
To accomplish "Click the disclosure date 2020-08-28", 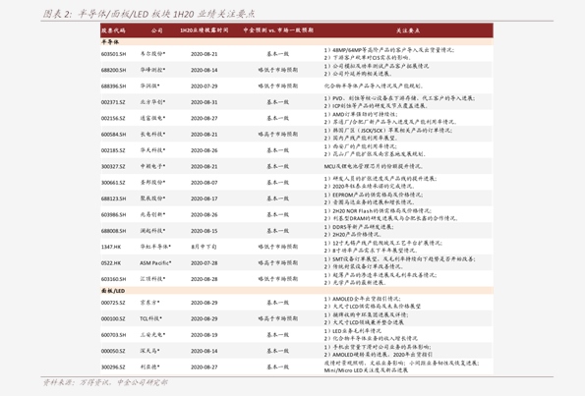I will click(205, 279).
